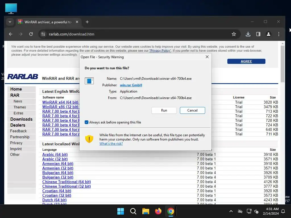Click the page vertical scrollbar thumb
Image resolution: width=291 pixels, height=218 pixels.
282,64
